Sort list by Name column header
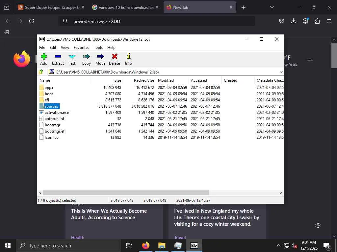 coord(64,80)
